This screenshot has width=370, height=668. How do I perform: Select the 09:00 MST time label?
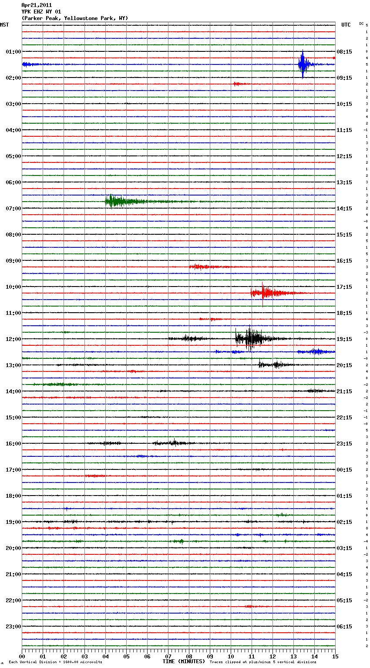[13, 261]
